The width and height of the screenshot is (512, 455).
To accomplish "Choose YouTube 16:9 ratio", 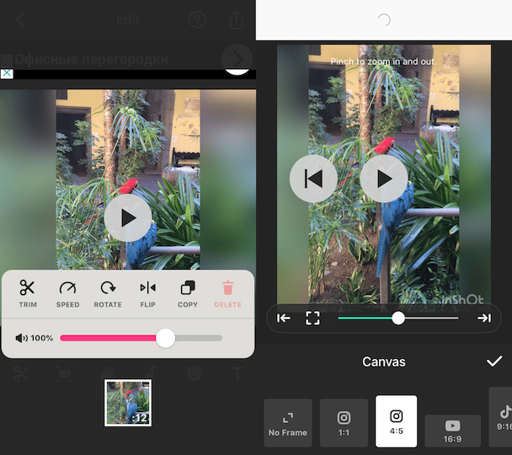I will point(452,431).
